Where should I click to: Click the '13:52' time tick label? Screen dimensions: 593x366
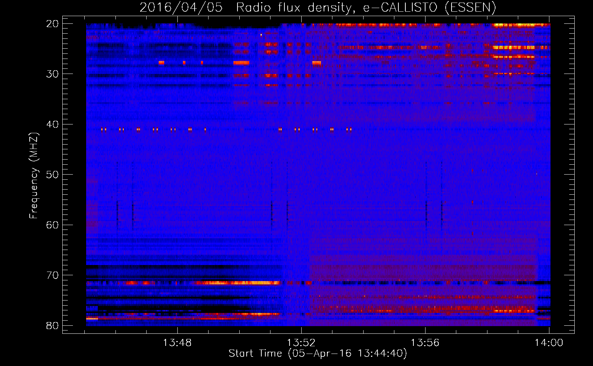301,343
